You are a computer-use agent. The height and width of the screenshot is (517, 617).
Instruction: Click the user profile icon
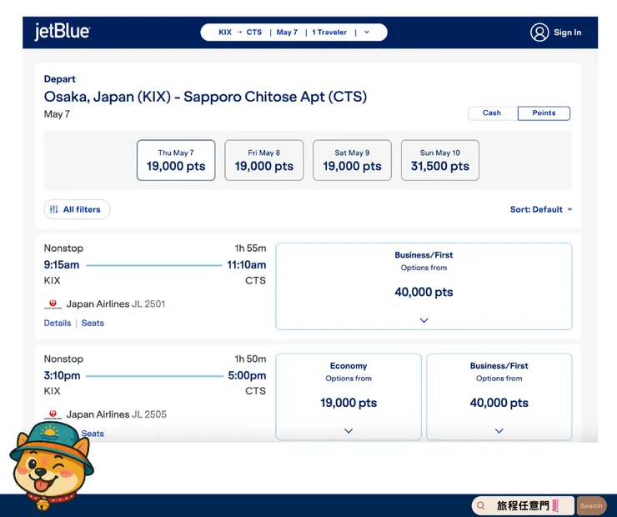[x=539, y=33]
